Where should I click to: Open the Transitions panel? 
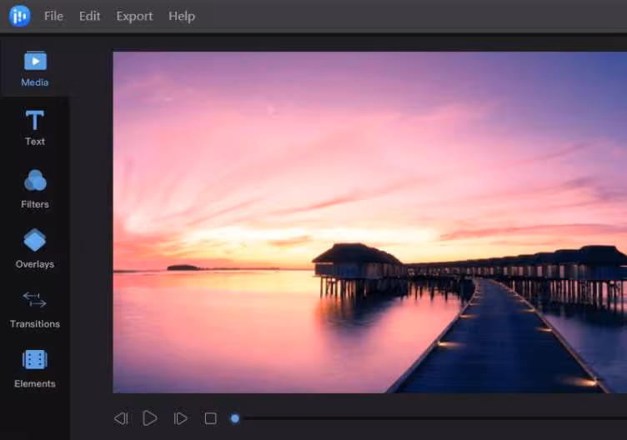35,310
